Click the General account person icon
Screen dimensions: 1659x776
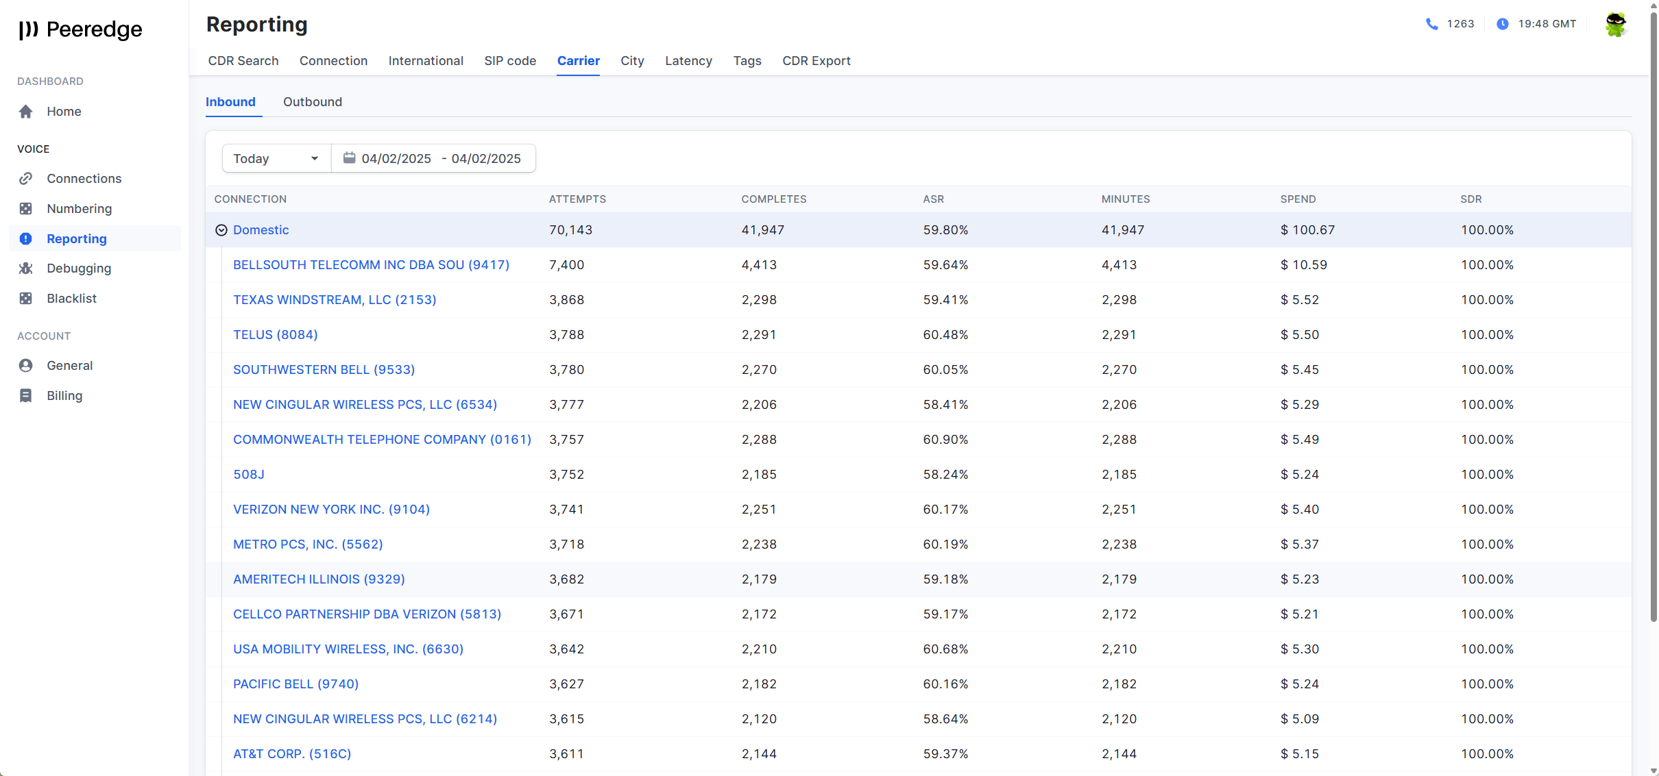coord(26,366)
